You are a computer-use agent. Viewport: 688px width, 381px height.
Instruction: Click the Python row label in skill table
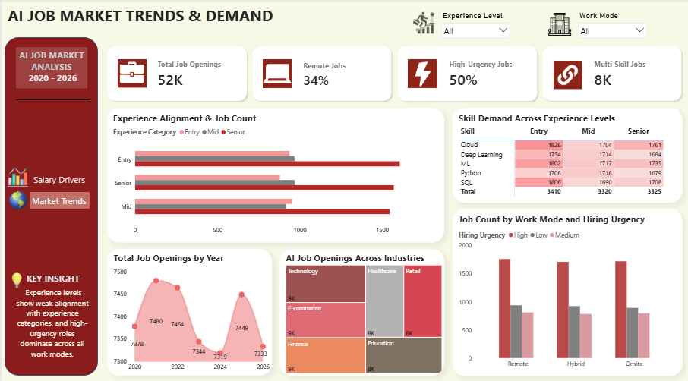coord(470,173)
